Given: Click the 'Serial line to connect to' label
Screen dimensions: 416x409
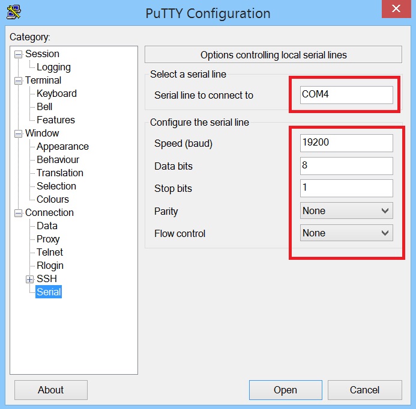Looking at the screenshot, I should (203, 95).
